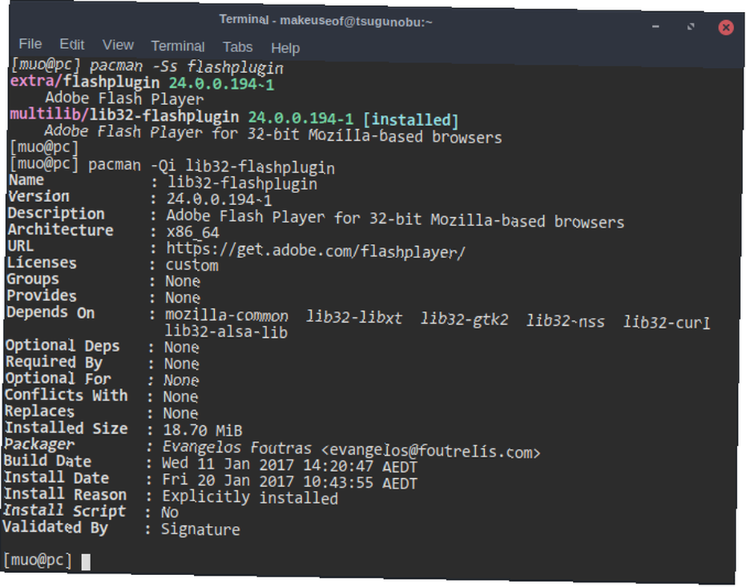Open the File menu
Screen dimensions: 746x587
31,44
